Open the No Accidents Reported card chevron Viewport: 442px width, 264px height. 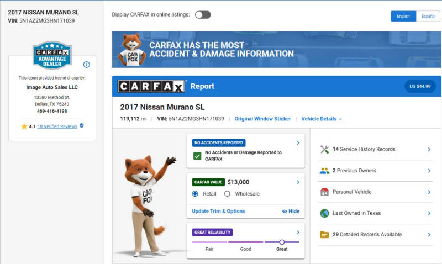[x=298, y=143]
